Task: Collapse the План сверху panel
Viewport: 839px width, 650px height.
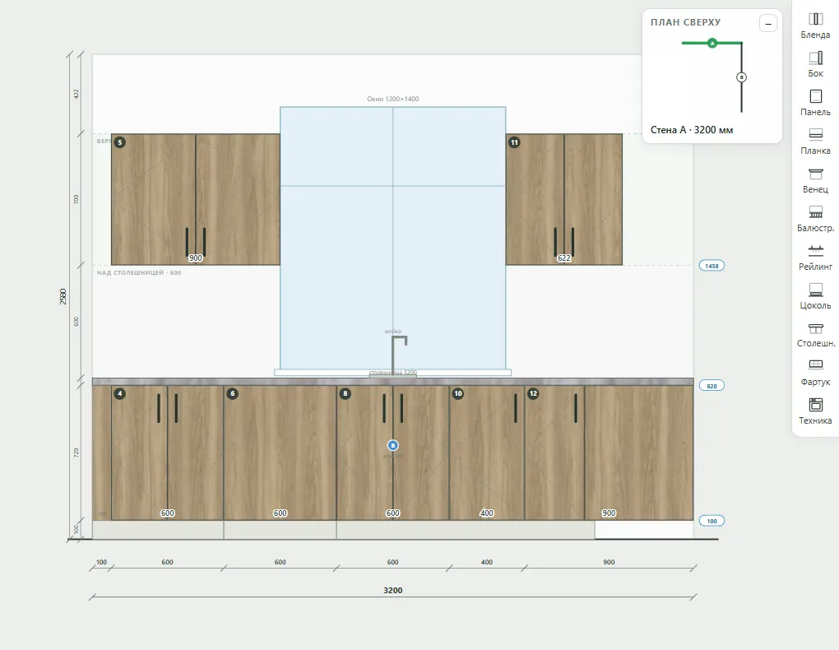Action: [x=767, y=23]
